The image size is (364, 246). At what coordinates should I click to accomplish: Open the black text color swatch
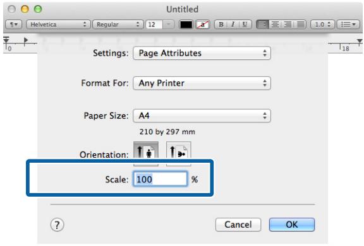(186, 25)
